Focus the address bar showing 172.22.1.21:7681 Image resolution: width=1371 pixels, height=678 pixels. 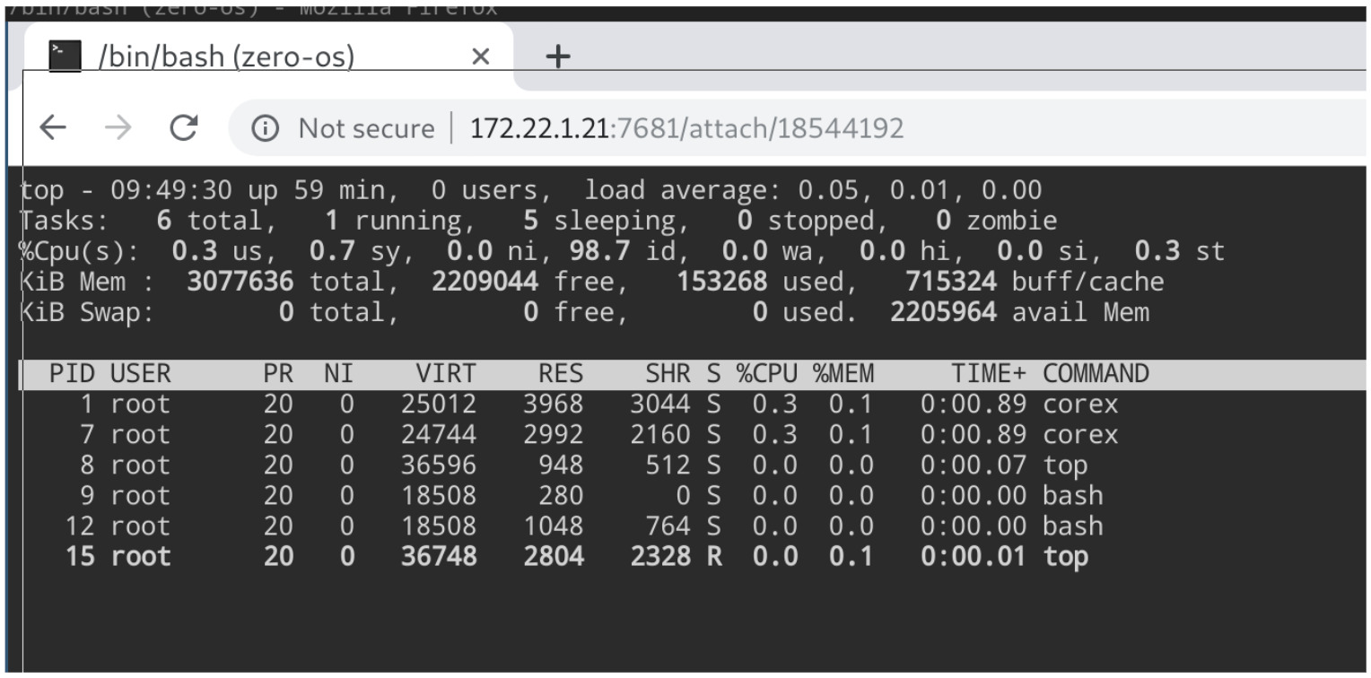coord(686,129)
